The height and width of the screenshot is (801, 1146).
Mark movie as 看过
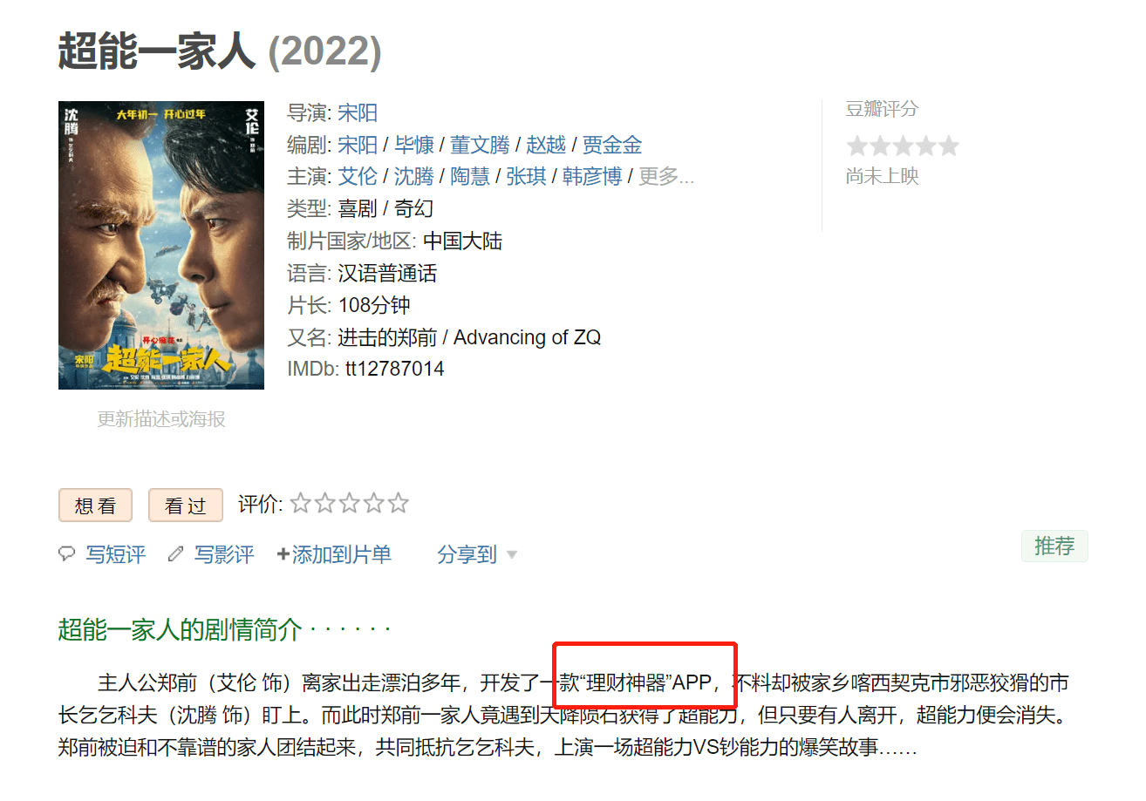tap(186, 506)
